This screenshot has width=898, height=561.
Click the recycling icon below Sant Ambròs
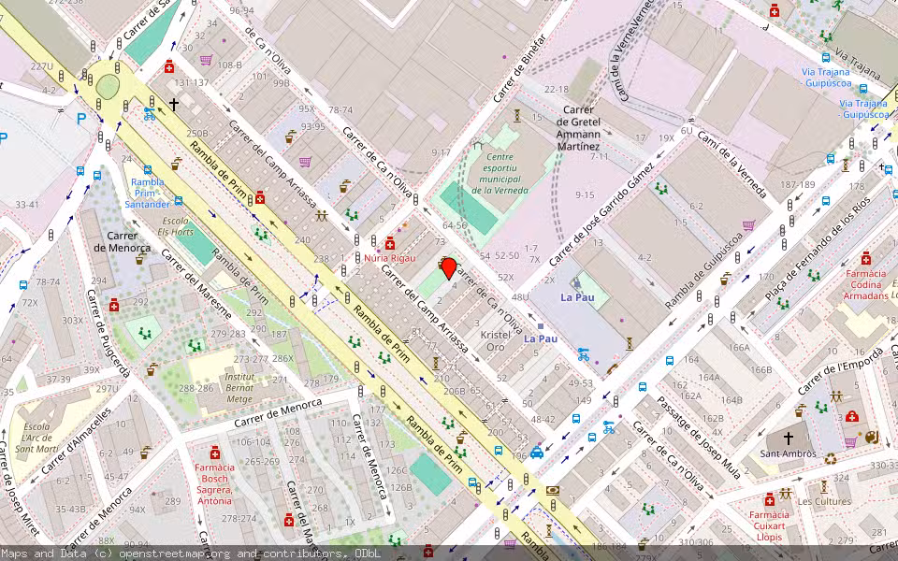pyautogui.click(x=830, y=458)
